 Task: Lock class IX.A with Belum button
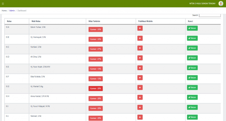pos(192,28)
